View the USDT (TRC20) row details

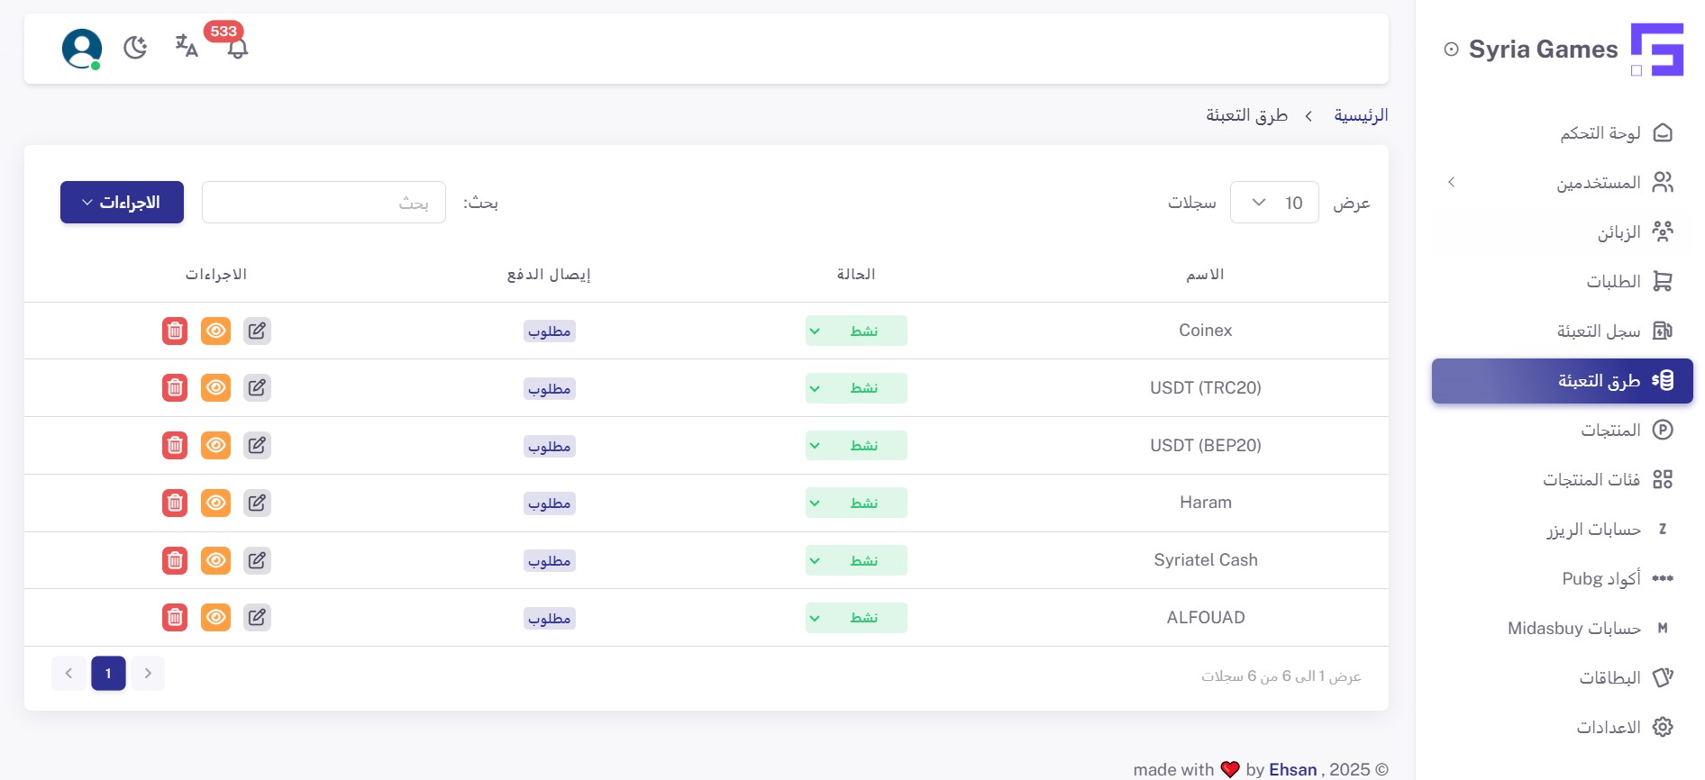click(x=215, y=387)
